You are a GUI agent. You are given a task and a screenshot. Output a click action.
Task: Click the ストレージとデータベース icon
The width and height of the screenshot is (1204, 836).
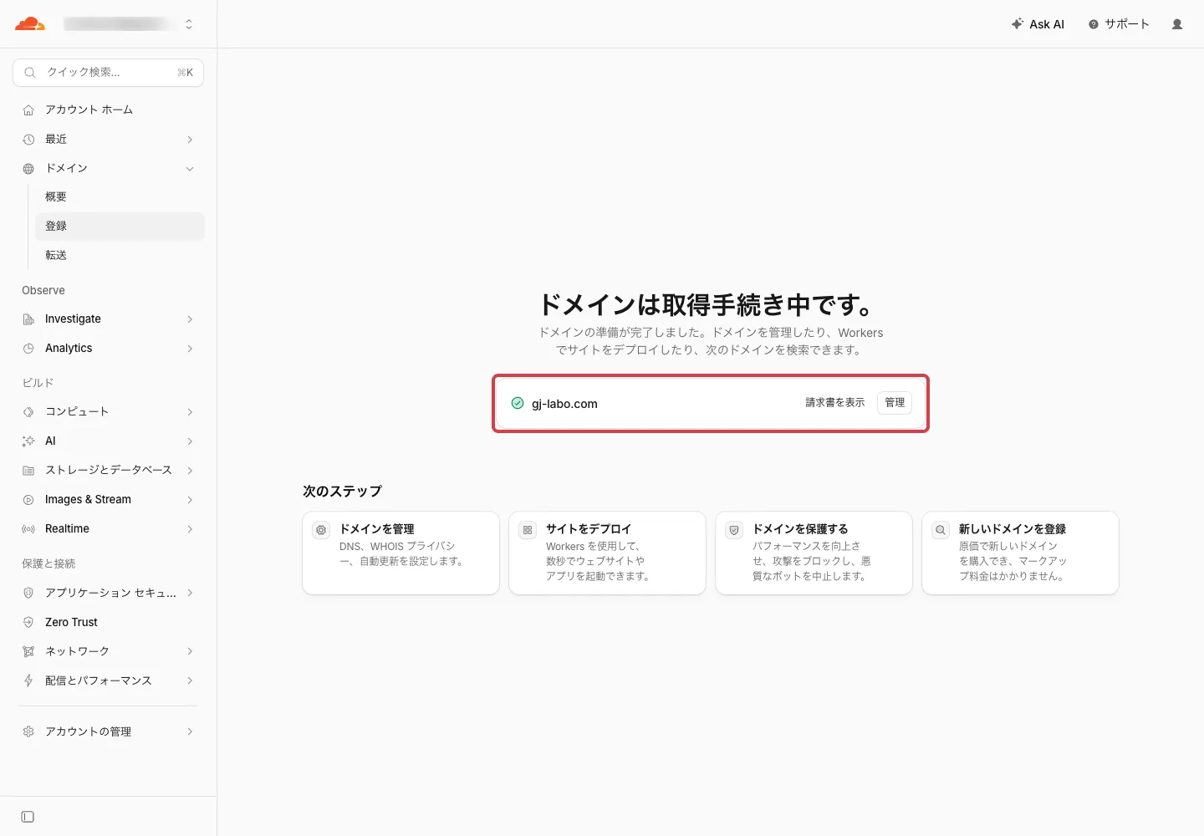28,471
